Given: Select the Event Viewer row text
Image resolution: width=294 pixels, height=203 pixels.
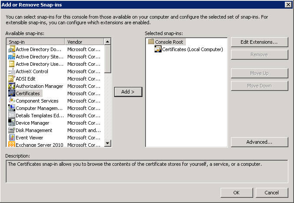Looking at the screenshot, I should point(30,138).
